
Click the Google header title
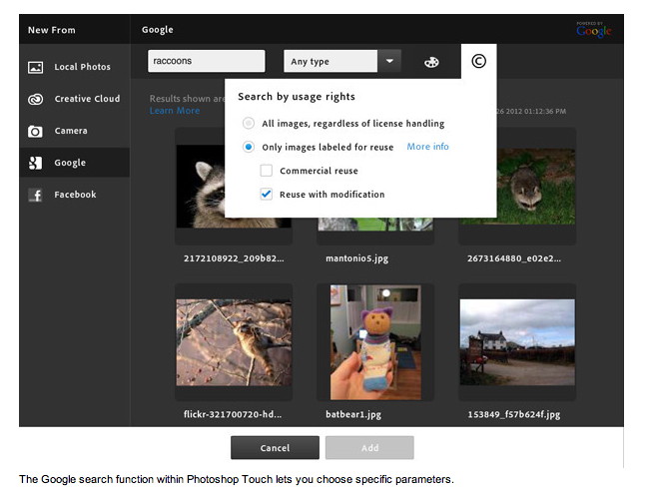click(158, 30)
